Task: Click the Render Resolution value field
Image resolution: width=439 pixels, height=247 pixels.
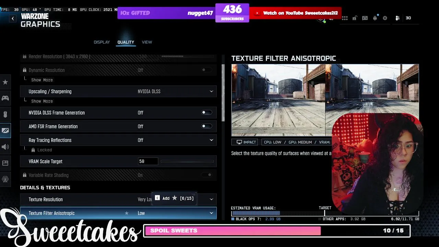Action: tap(148, 56)
